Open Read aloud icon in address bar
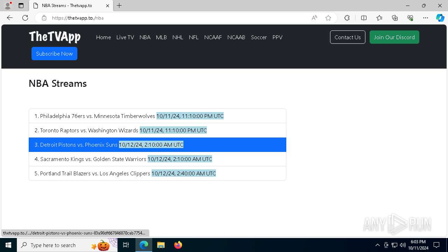 [x=314, y=18]
